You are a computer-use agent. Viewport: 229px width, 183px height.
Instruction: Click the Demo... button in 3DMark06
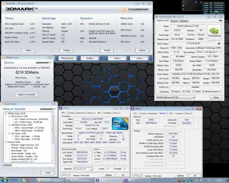pos(117,58)
